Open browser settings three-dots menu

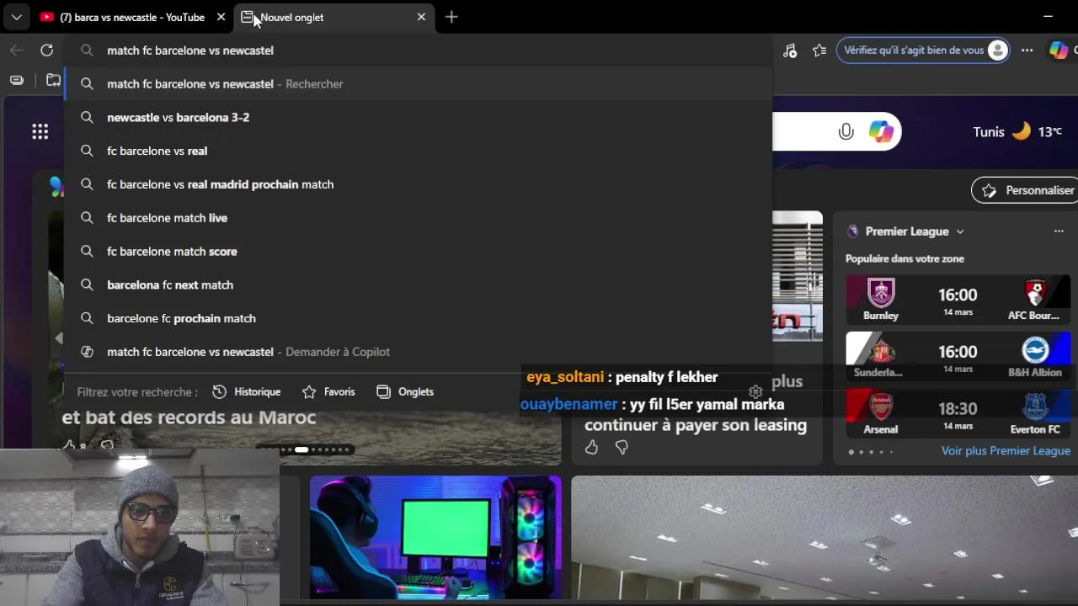point(1027,50)
